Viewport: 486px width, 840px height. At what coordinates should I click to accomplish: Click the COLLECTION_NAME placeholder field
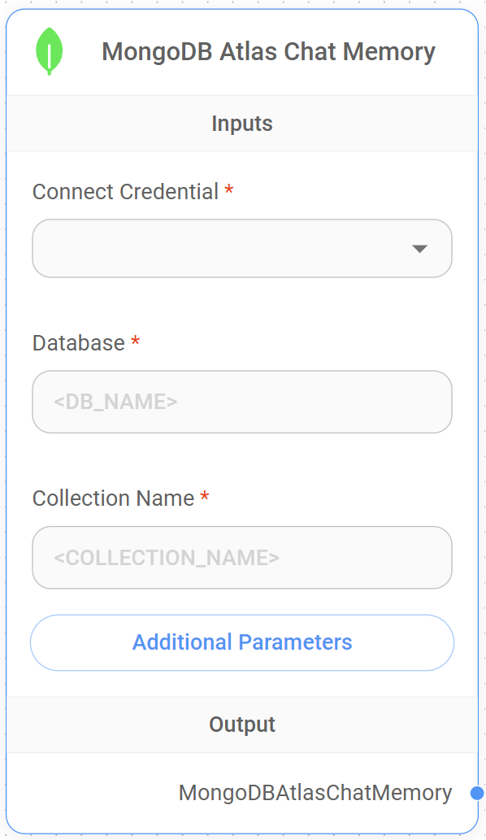[242, 557]
